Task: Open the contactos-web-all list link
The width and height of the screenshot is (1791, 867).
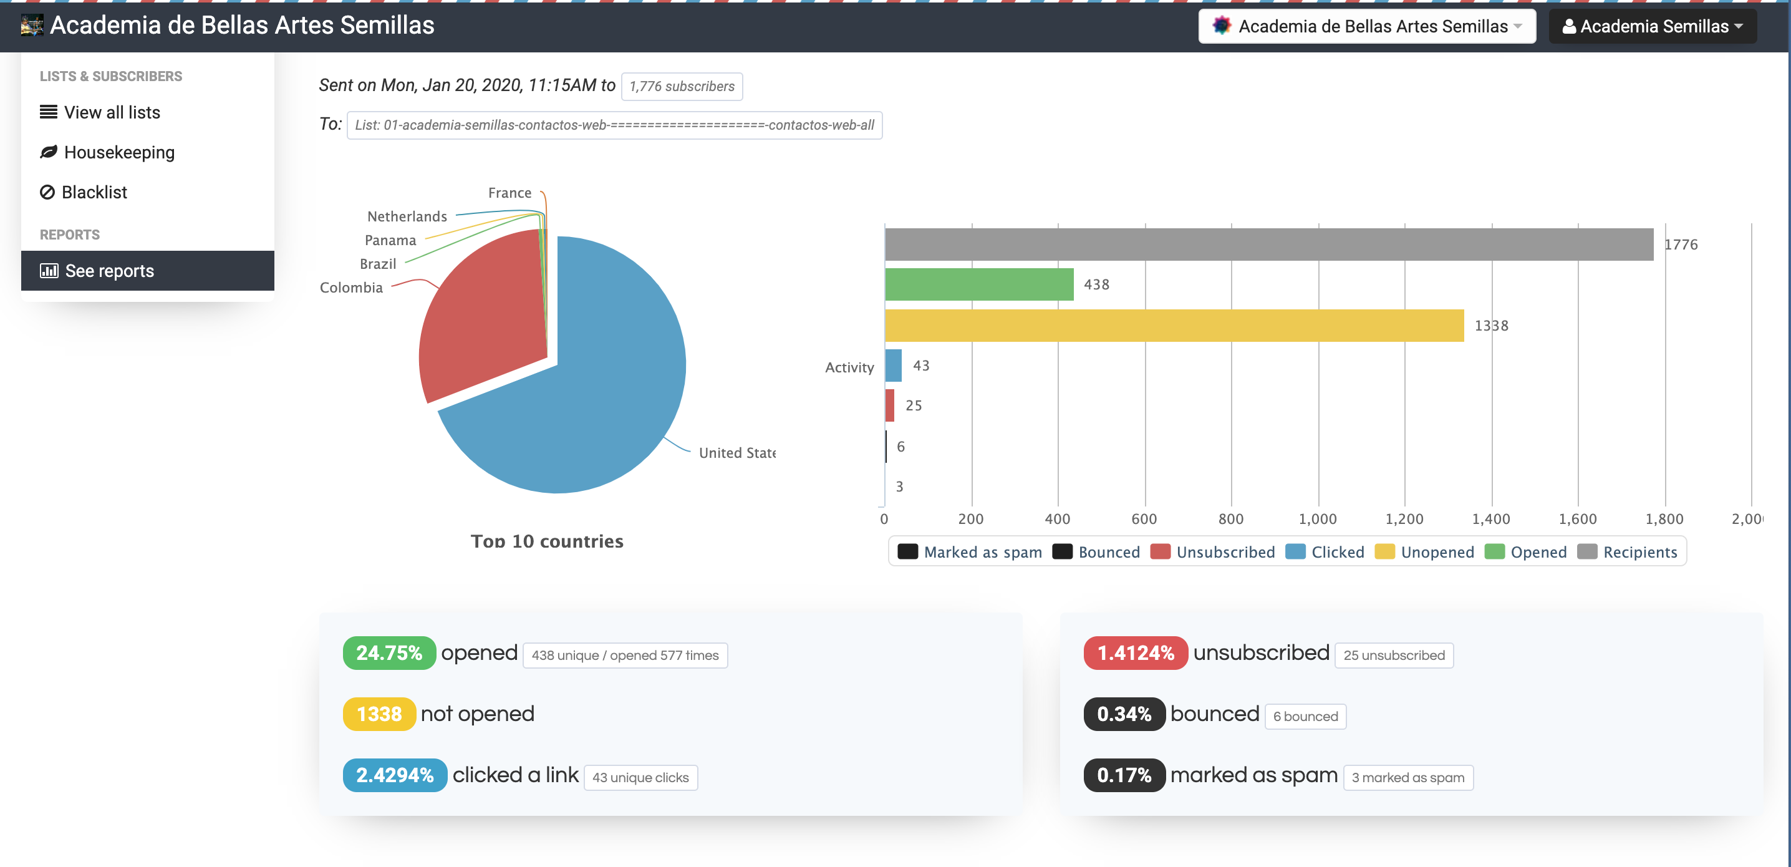Action: pos(614,125)
